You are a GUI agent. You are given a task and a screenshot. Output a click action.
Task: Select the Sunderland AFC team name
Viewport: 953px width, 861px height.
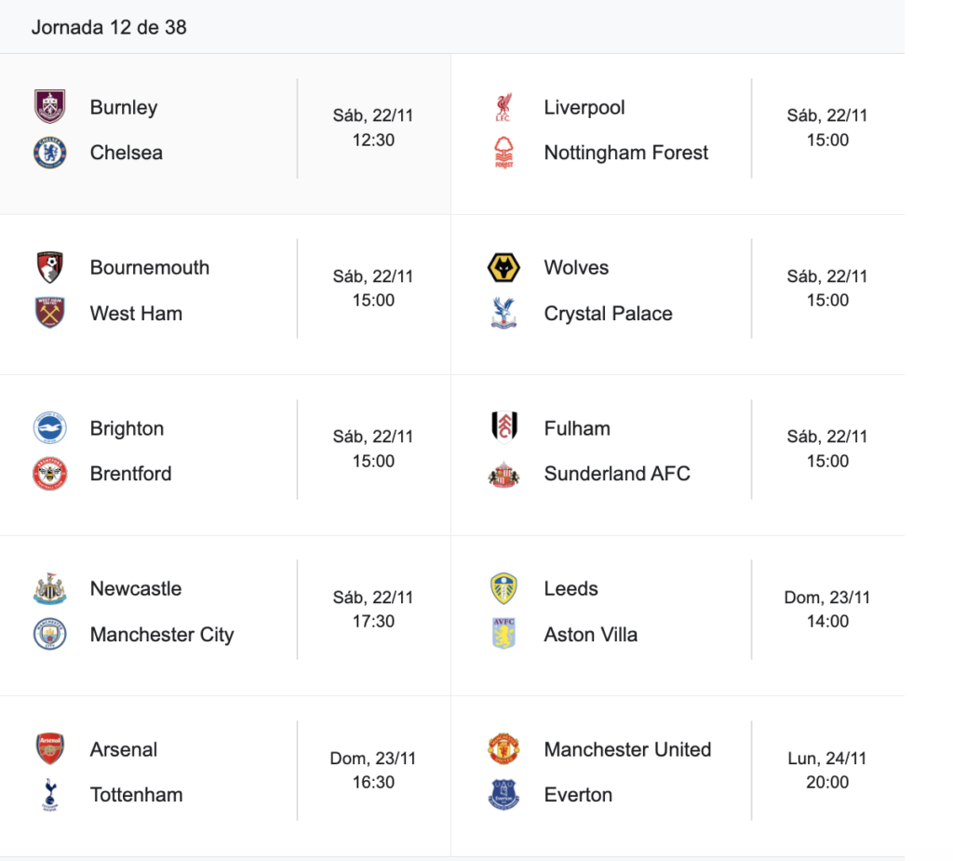[617, 474]
